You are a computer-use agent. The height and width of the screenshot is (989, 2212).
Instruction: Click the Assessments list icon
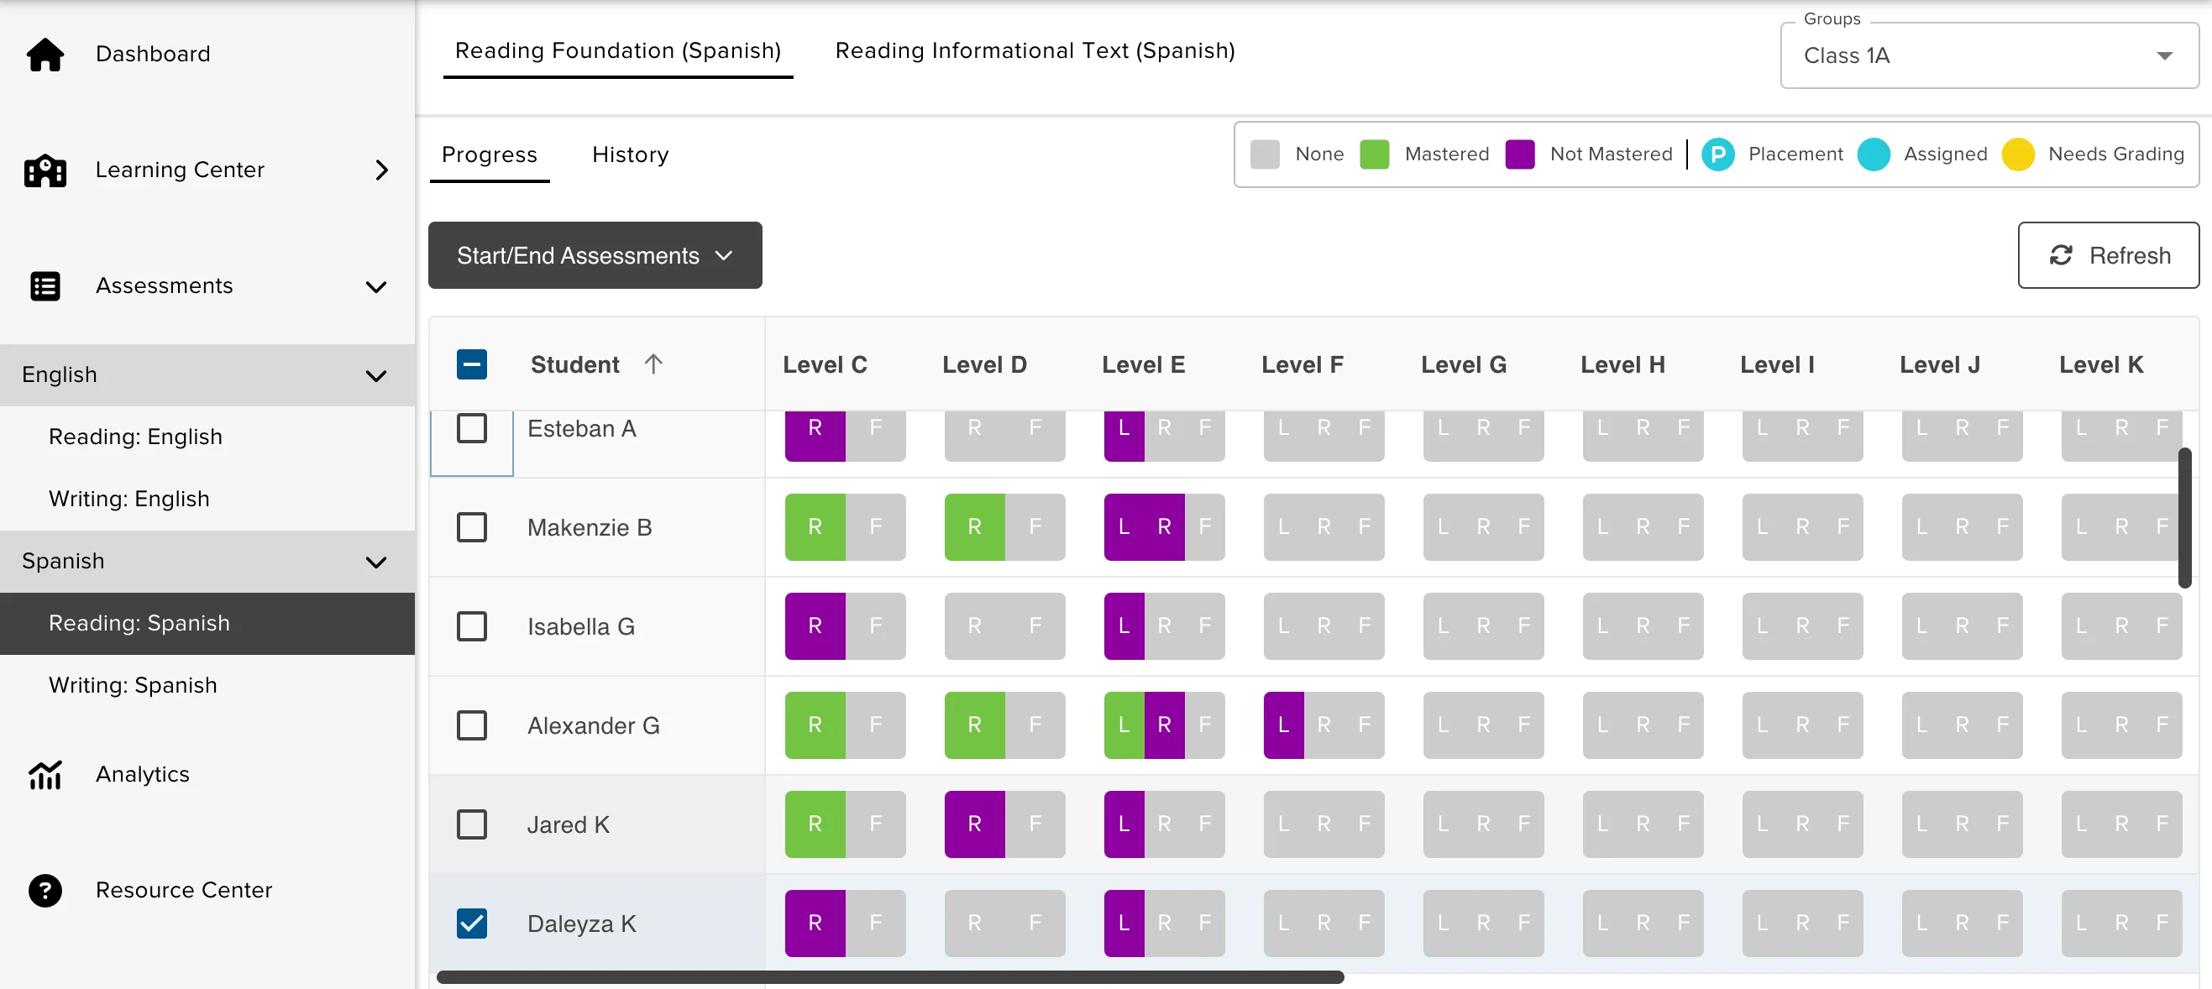click(45, 286)
